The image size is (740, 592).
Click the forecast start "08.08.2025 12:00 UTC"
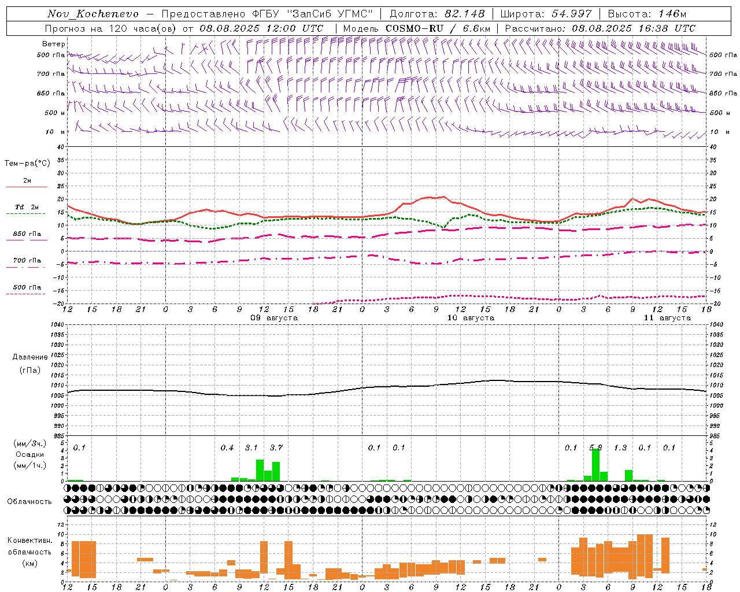pyautogui.click(x=261, y=28)
